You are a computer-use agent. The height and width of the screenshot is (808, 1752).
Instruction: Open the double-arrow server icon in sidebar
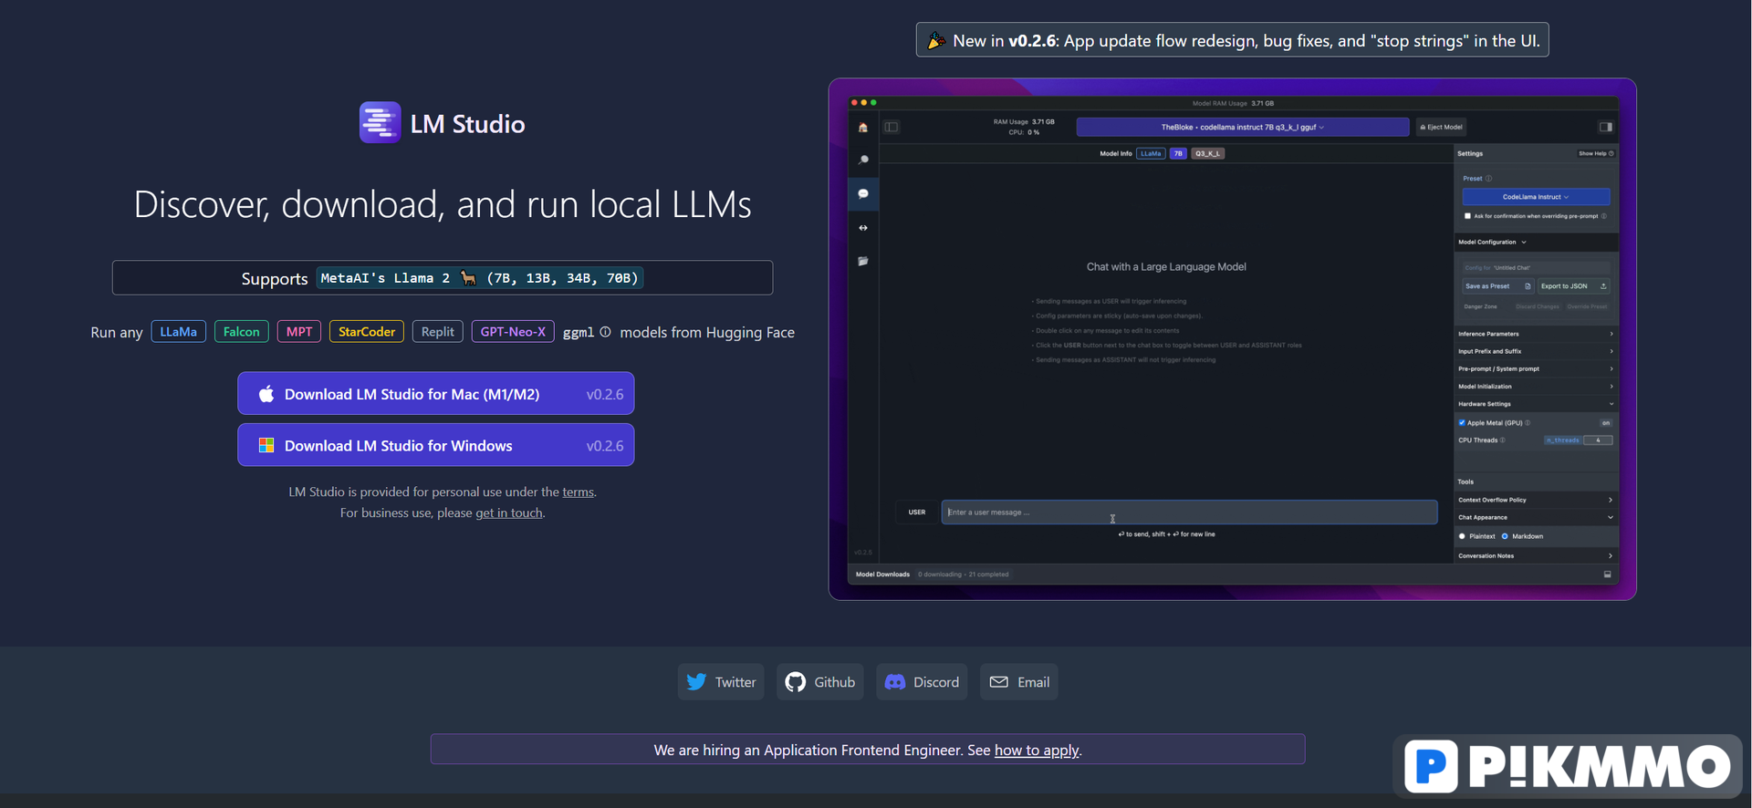(x=863, y=228)
